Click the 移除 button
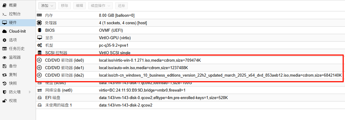This screenshot has height=120, width=345. tap(64, 6)
